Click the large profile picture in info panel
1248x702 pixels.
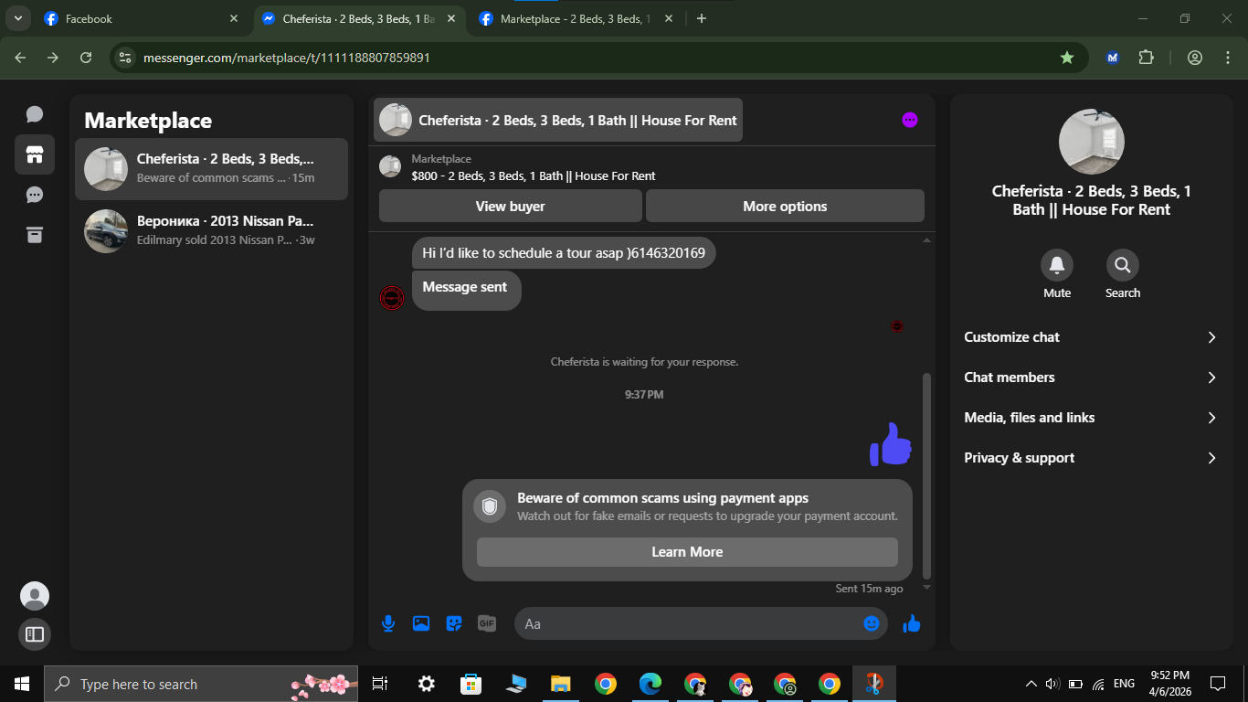1091,143
